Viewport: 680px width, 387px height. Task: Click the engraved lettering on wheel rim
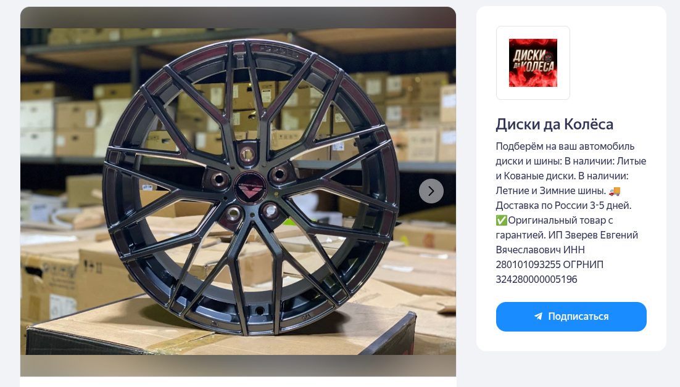click(x=280, y=51)
